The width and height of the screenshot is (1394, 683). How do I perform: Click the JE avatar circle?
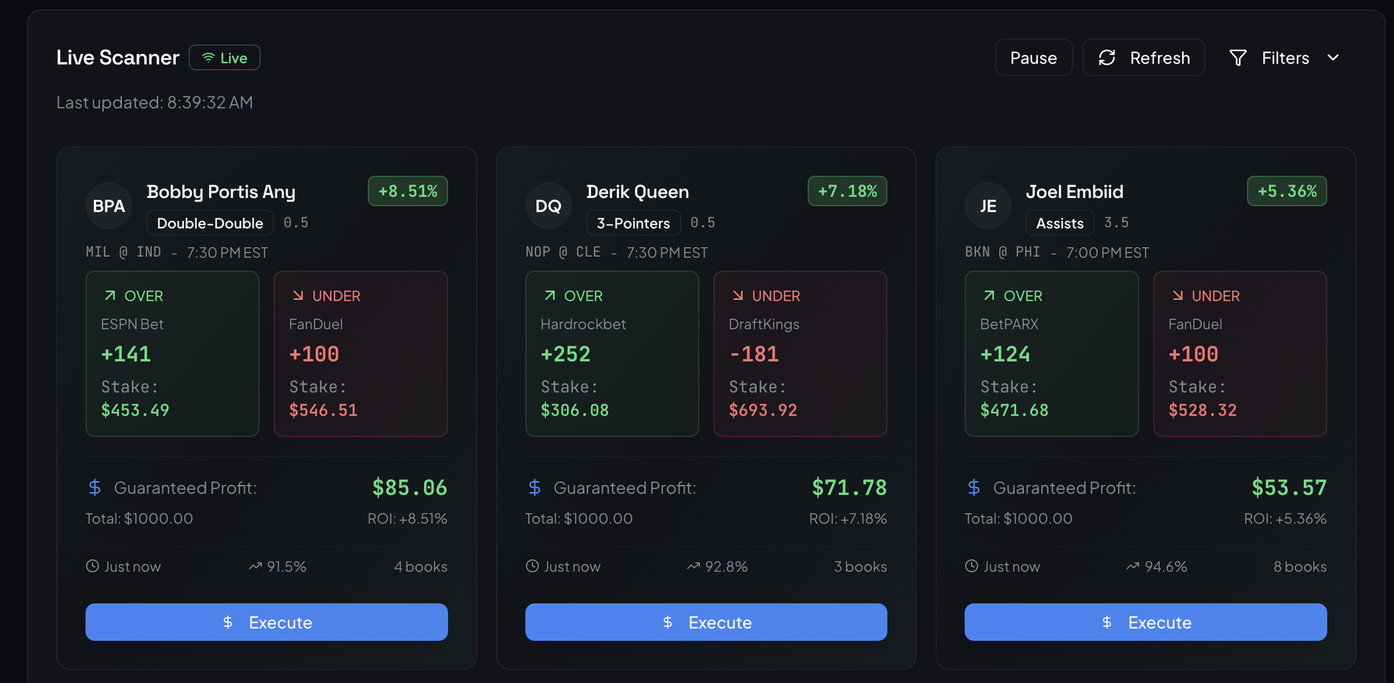pos(988,206)
